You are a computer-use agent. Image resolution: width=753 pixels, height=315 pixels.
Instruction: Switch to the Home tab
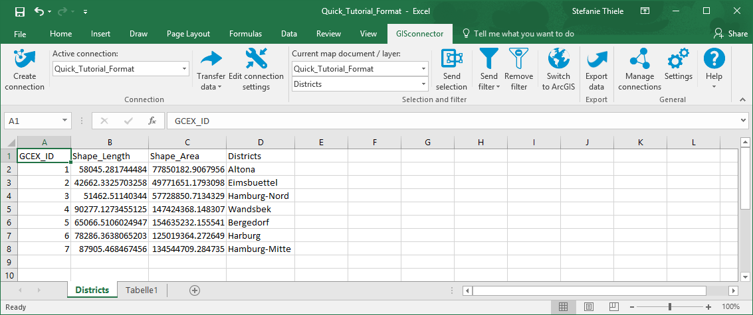point(60,34)
